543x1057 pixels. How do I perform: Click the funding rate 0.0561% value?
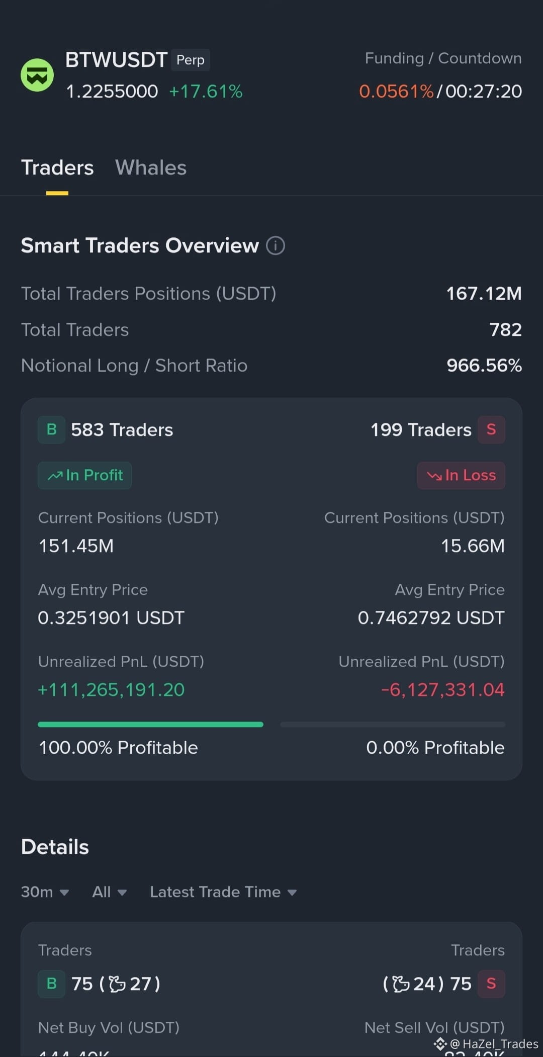coord(396,92)
